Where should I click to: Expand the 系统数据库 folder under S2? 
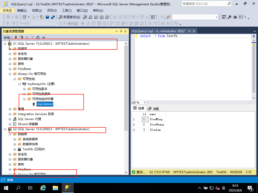15,139
